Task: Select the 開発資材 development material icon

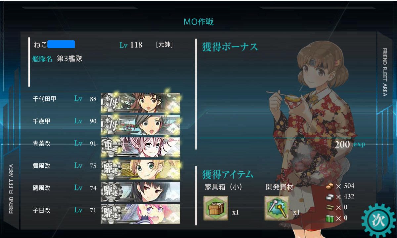Action: [277, 208]
